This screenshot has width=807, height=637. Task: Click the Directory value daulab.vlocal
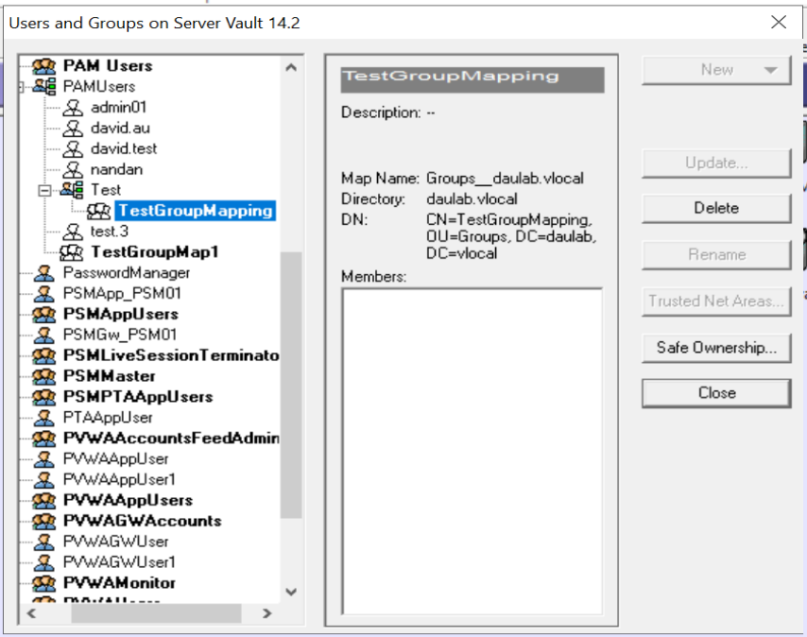(x=472, y=199)
